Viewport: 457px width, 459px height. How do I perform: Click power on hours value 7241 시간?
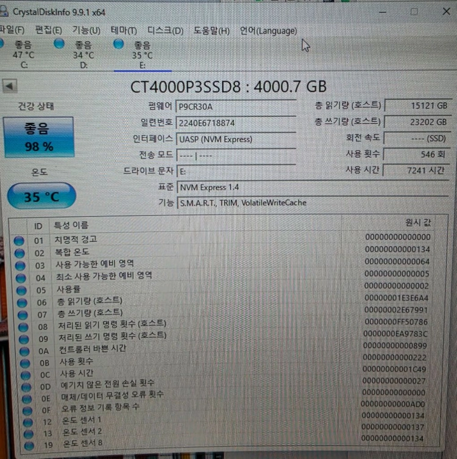coord(416,170)
